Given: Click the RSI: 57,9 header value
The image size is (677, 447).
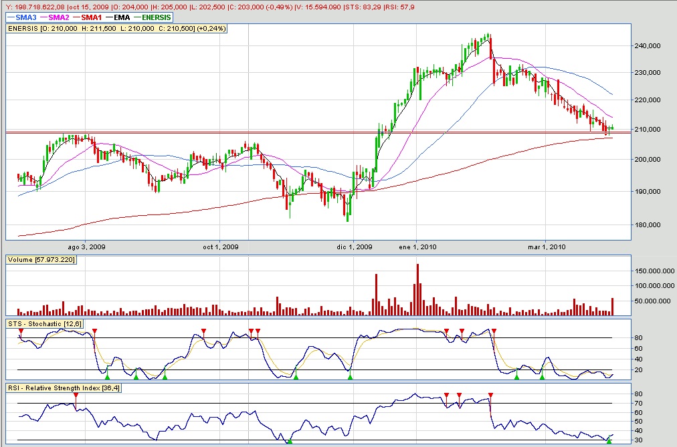Looking at the screenshot, I should click(x=400, y=7).
